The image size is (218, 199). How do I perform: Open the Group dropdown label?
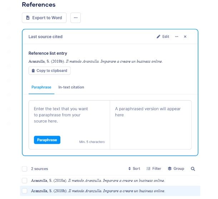(x=179, y=169)
